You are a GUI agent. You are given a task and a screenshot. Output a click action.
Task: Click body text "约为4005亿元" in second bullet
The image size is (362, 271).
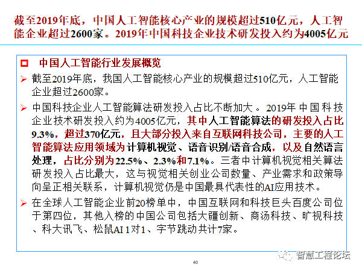(145, 121)
